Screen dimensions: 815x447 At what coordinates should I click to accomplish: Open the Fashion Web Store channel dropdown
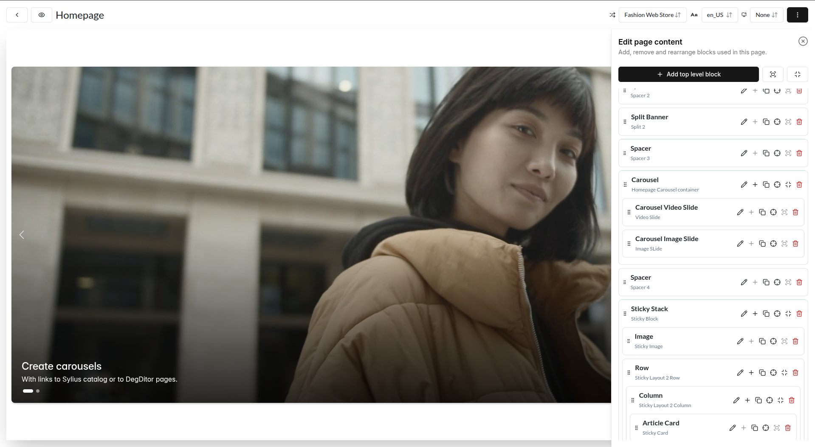pyautogui.click(x=652, y=15)
